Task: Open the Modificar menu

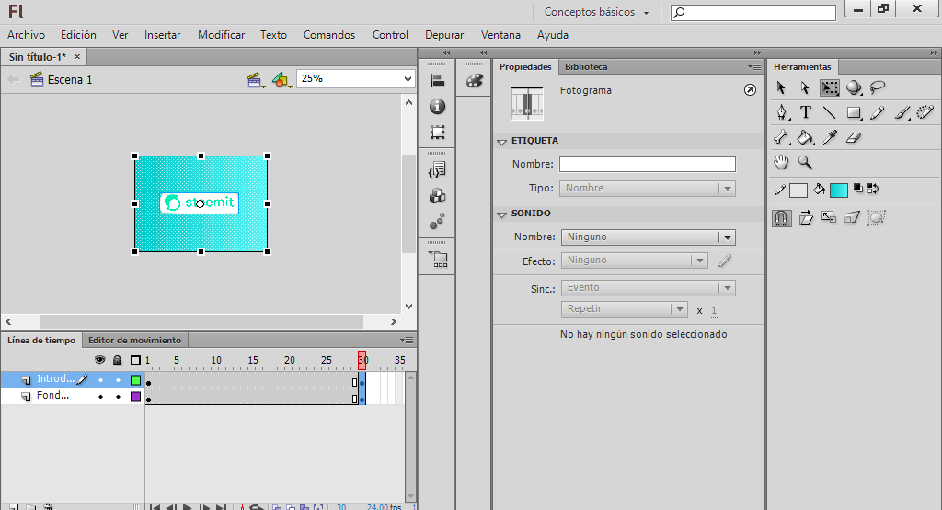Action: (x=221, y=35)
